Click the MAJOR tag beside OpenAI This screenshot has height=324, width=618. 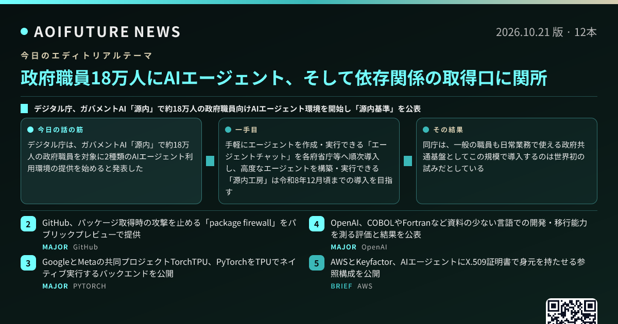[x=344, y=247]
